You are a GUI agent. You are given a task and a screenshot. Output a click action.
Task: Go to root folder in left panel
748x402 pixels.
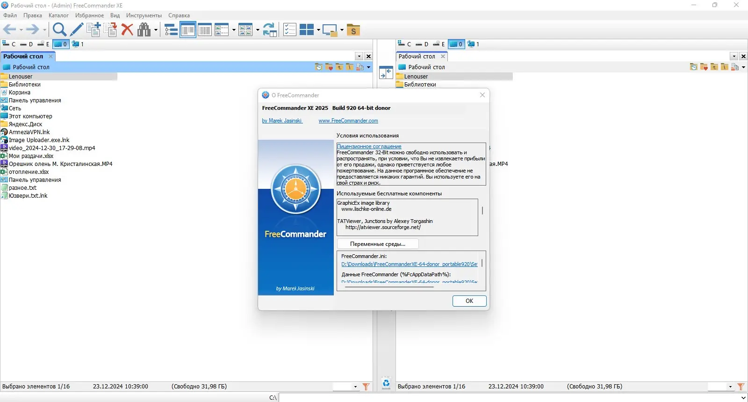point(350,67)
